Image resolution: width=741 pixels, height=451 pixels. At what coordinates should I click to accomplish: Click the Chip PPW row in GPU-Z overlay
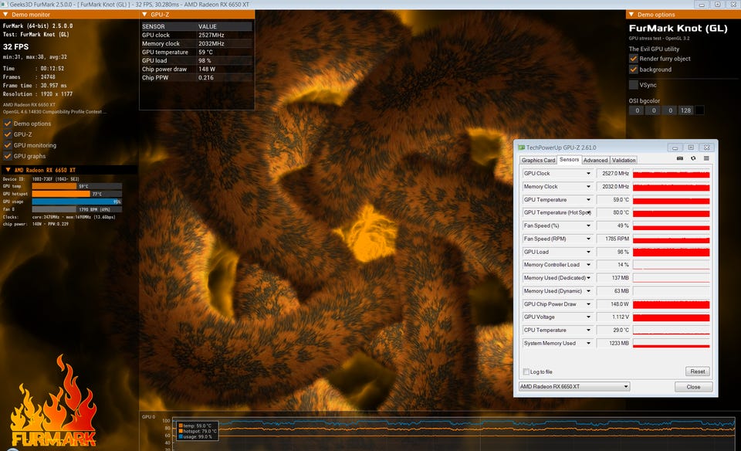point(197,77)
